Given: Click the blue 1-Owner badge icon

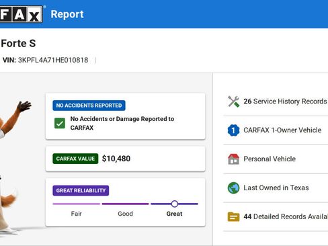Looking at the screenshot, I should (x=233, y=130).
